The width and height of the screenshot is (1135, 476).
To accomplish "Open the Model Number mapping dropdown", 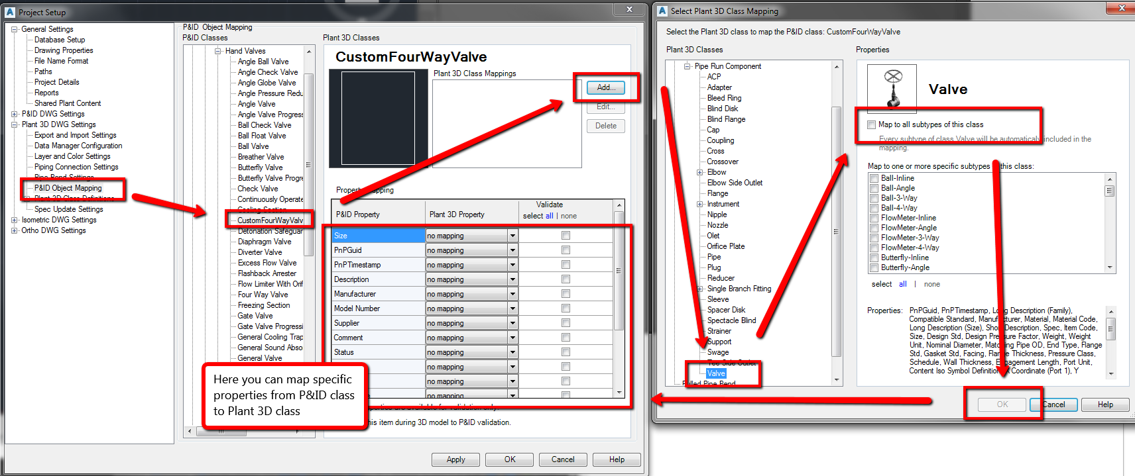I will 512,309.
